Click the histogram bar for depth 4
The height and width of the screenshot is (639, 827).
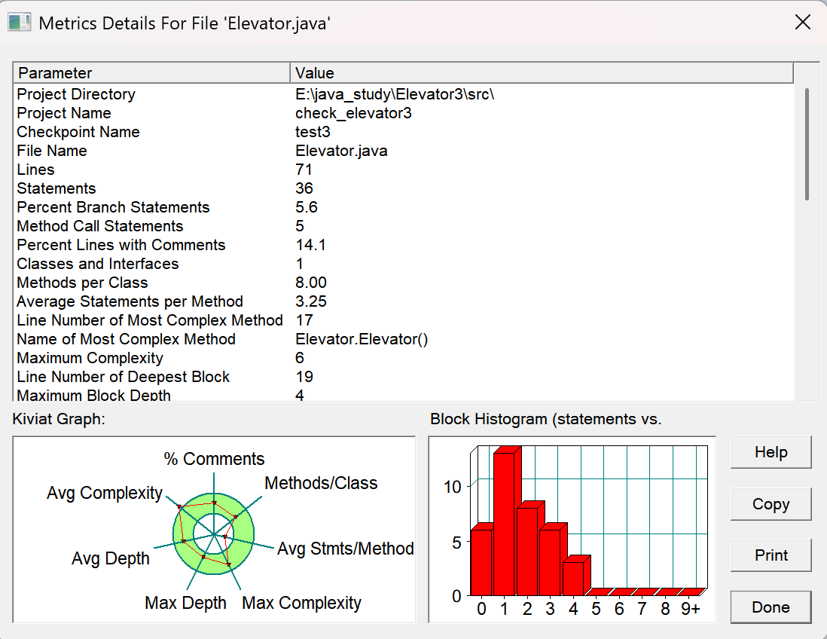[573, 578]
